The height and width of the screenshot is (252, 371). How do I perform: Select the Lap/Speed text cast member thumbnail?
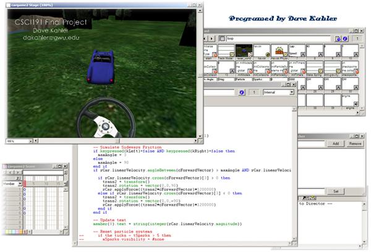pos(297,51)
